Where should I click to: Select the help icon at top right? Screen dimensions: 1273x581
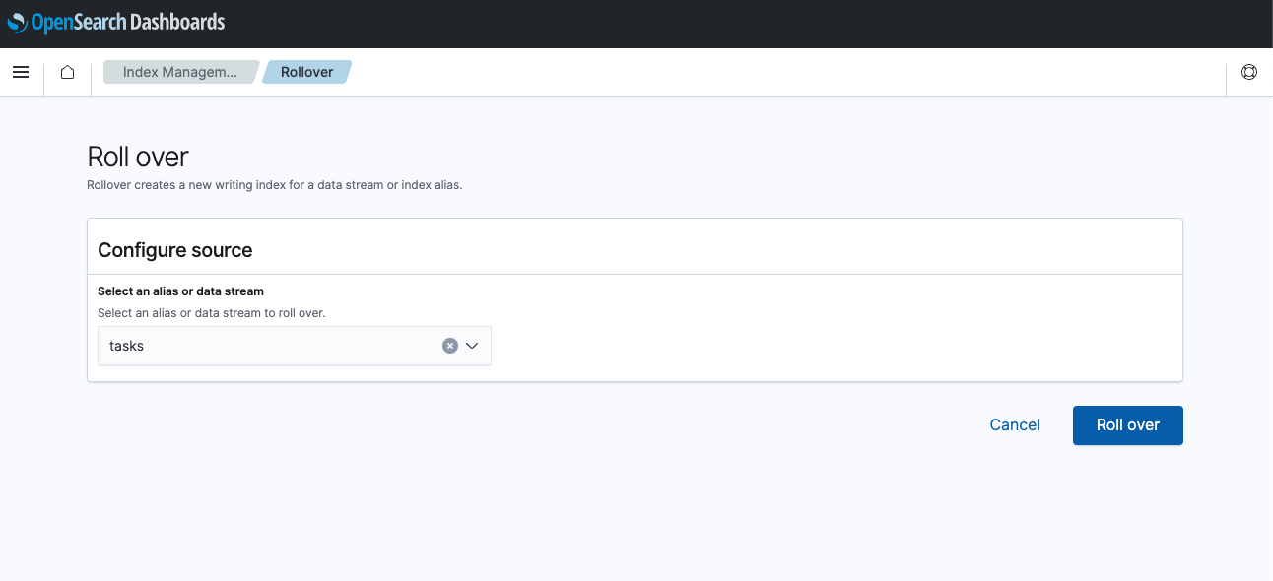(x=1248, y=72)
